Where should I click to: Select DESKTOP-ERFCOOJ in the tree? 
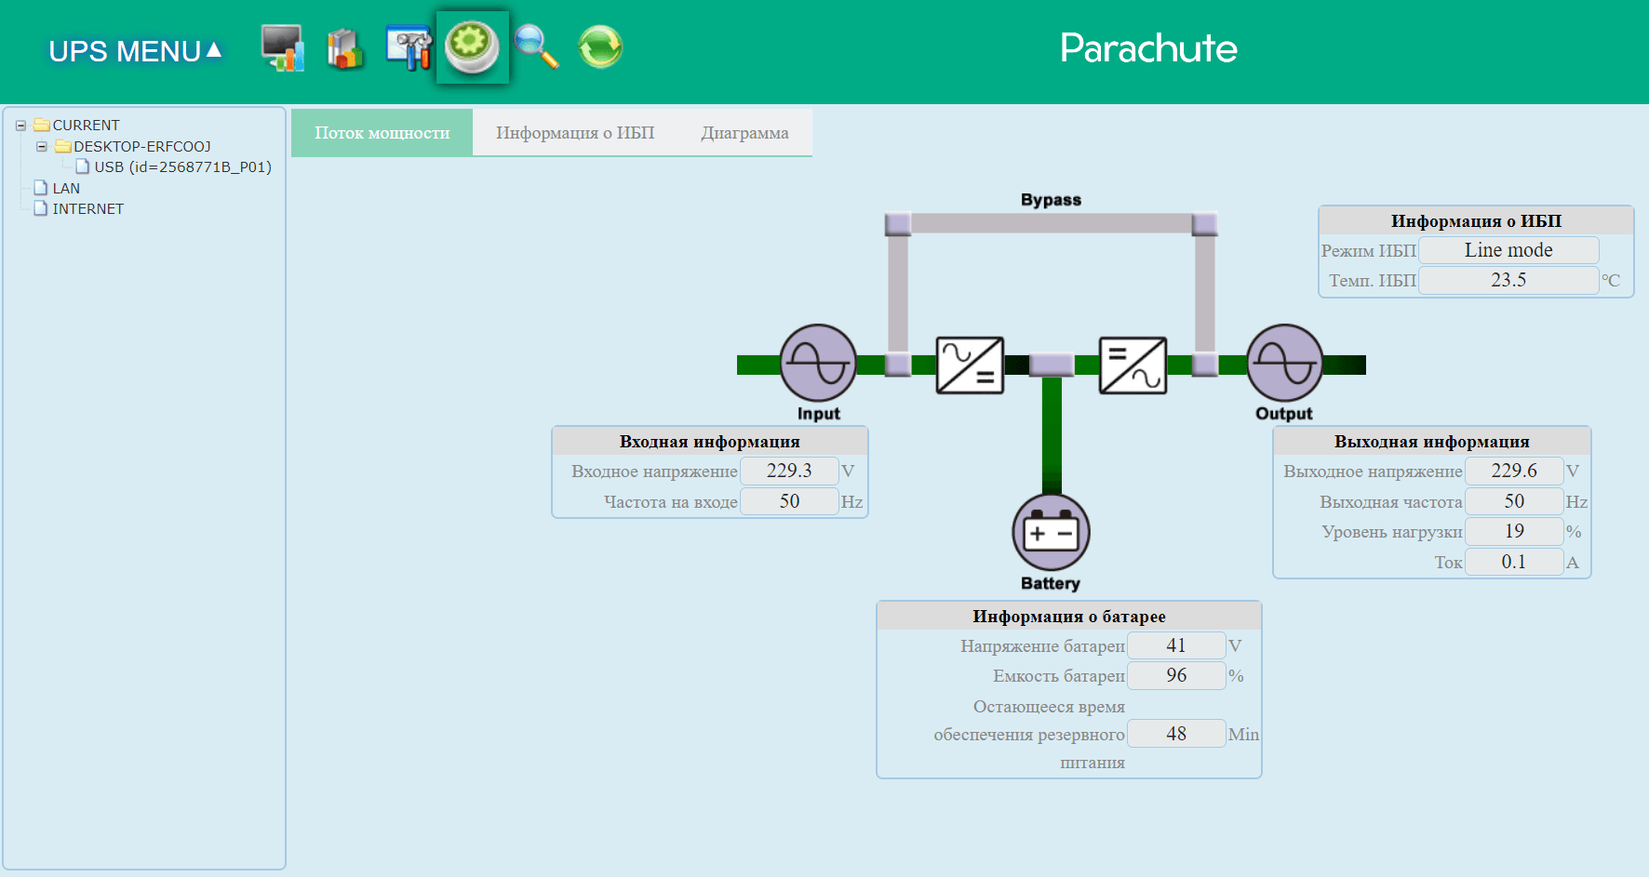point(142,146)
